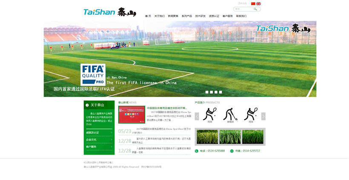Switch site language via the Chinese flag
349x180 pixels.
(x=253, y=3)
